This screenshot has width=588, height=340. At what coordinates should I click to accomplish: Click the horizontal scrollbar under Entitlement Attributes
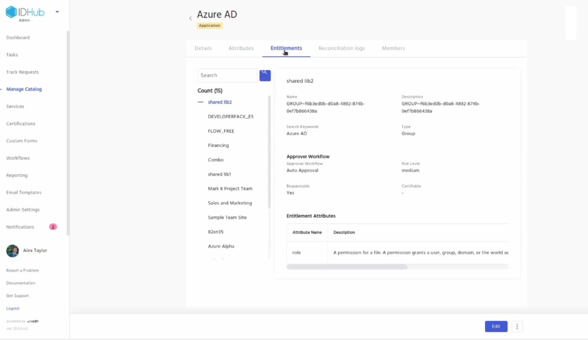[x=347, y=267]
